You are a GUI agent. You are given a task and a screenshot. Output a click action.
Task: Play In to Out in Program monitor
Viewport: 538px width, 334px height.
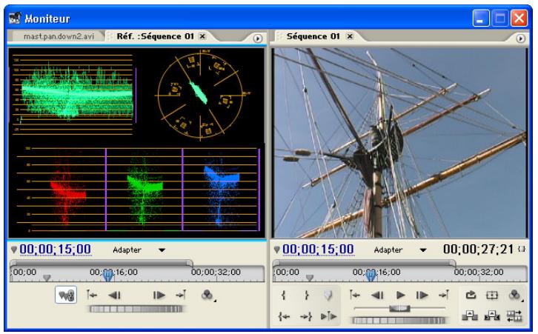(328, 316)
